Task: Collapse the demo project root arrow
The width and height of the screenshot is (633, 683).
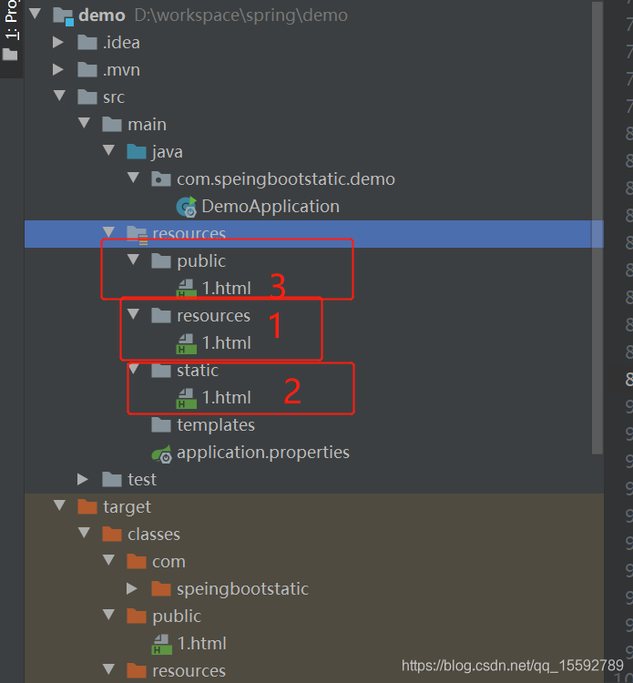Action: [35, 14]
